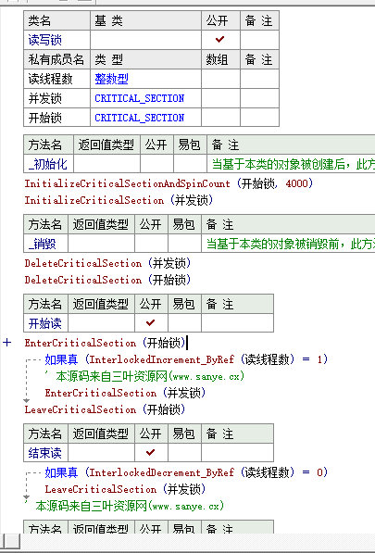Select the method name _销毁
Viewport: 375px width, 553px height.
42,244
